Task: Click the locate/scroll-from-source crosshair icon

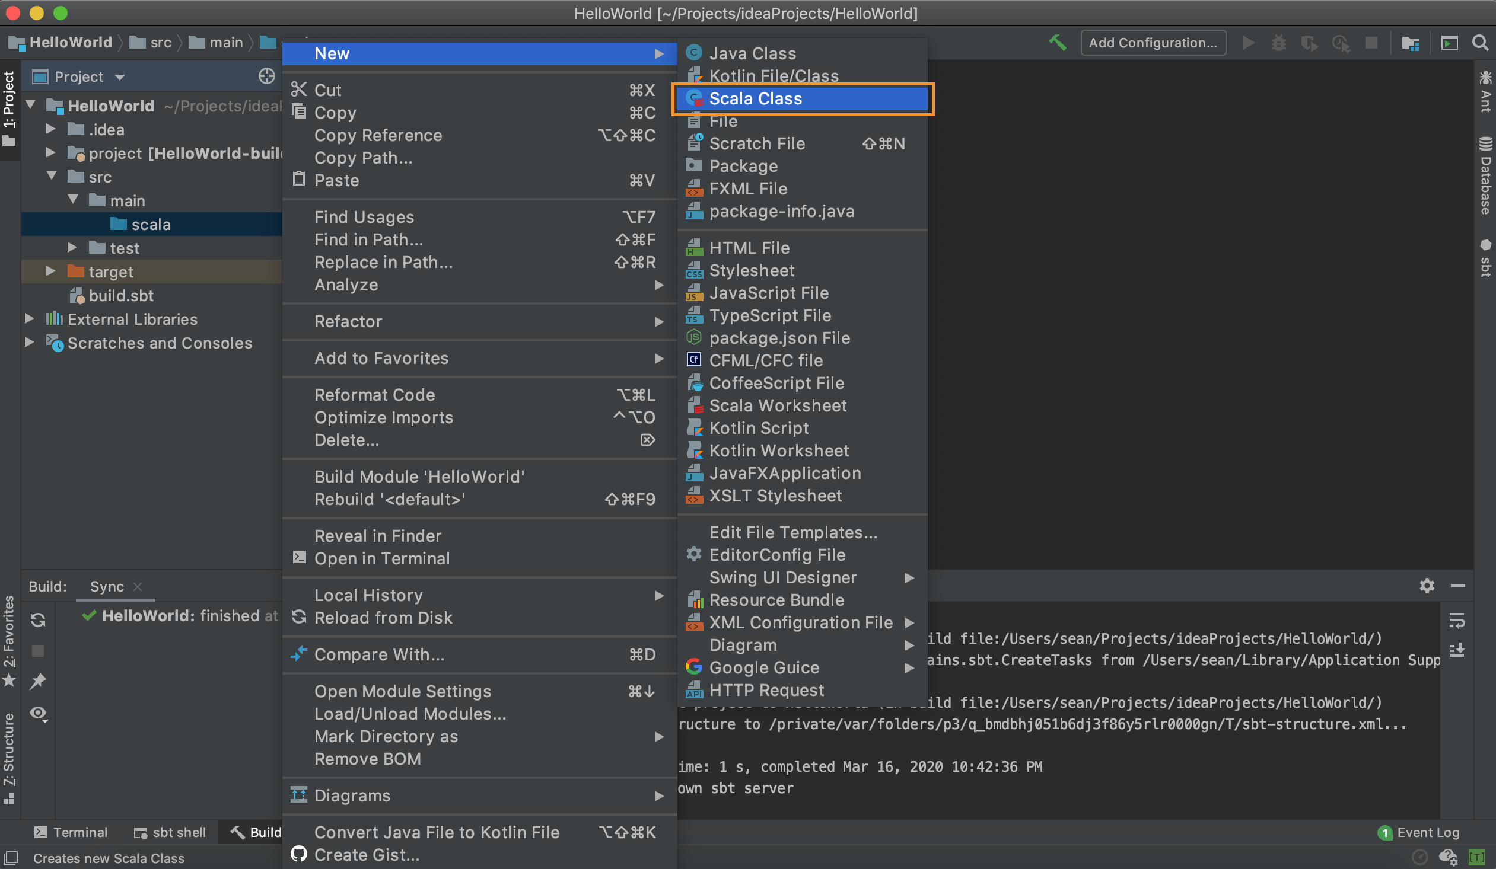Action: pyautogui.click(x=266, y=76)
